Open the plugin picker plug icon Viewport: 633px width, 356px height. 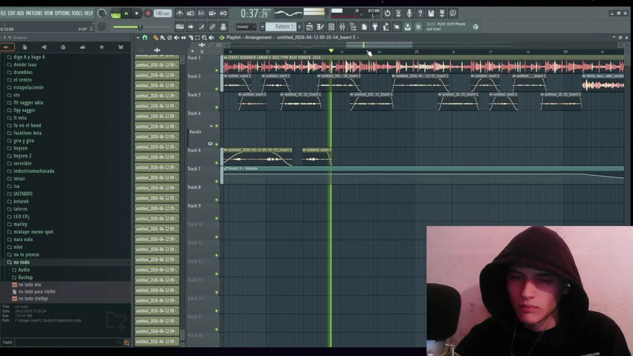375,27
